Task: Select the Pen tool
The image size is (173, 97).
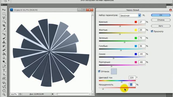Action: tap(4, 66)
